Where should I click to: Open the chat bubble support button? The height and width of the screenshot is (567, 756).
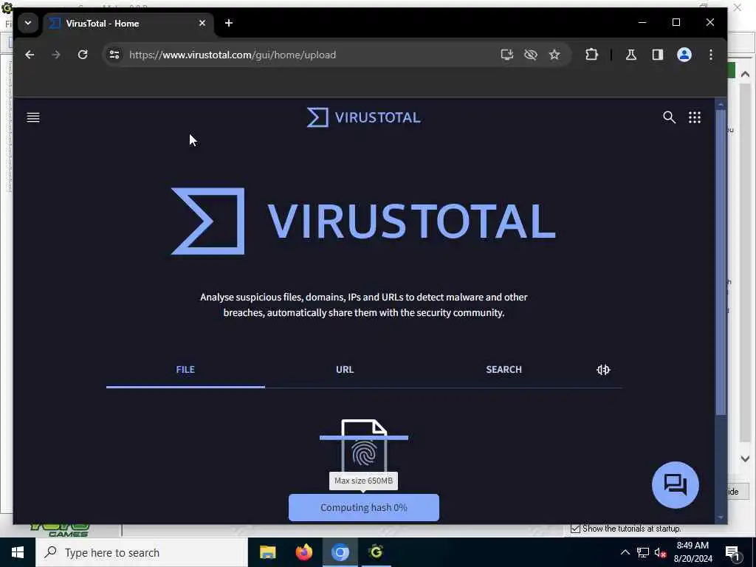[x=675, y=484]
